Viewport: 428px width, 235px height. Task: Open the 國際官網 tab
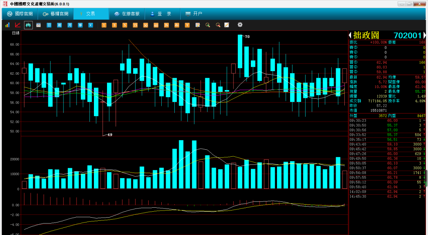[x=20, y=14]
